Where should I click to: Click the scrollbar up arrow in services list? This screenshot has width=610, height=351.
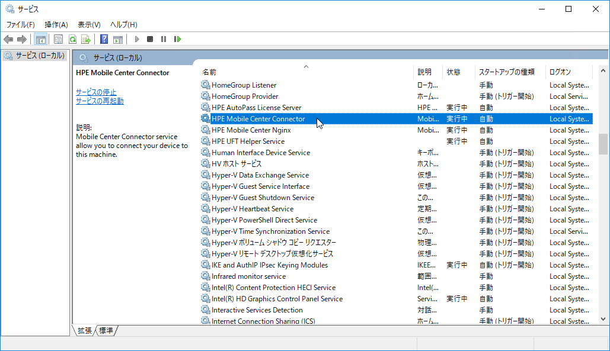tap(603, 70)
